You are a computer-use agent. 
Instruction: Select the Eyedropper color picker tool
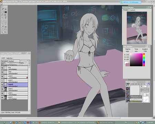pos(2,27)
